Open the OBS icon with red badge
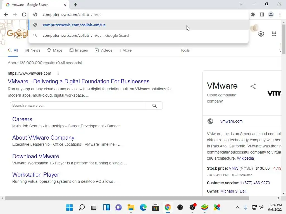This screenshot has height=214, width=286. 192,207
